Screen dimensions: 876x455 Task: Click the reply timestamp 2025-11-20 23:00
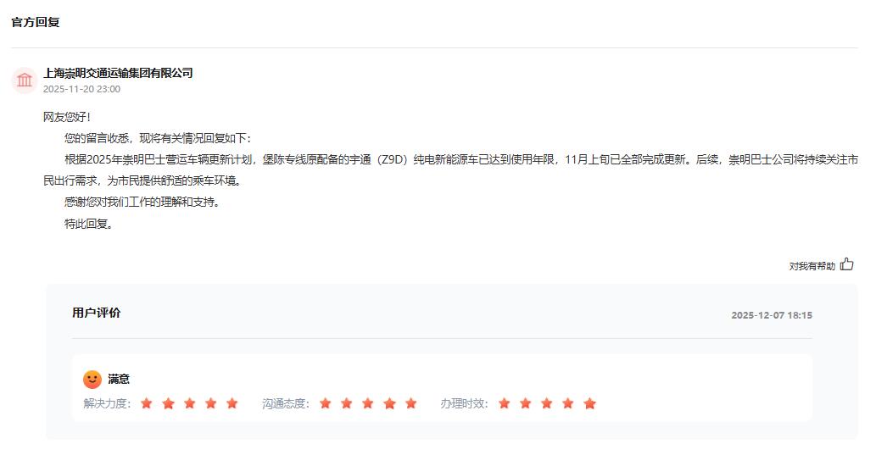pyautogui.click(x=81, y=89)
